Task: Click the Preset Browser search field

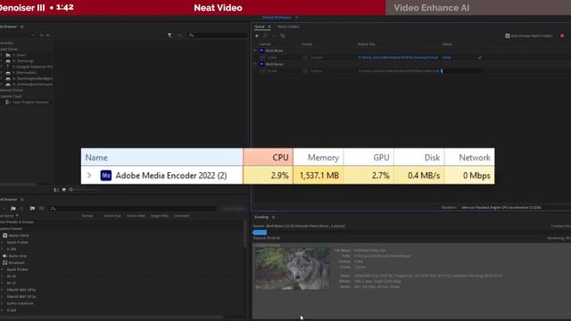Action: (x=133, y=209)
